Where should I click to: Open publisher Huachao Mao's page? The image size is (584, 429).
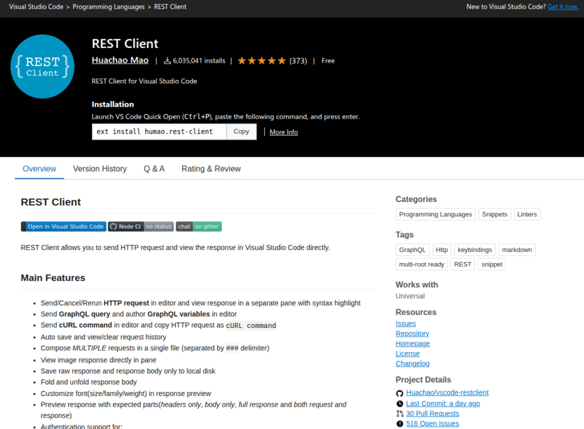[x=120, y=60]
